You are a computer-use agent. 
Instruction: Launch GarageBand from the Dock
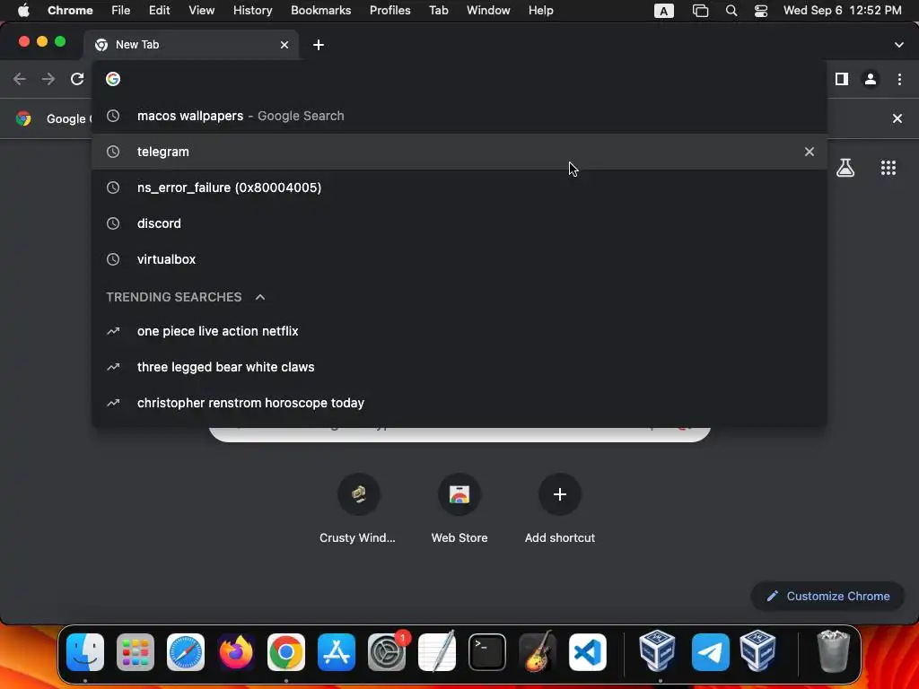tap(538, 652)
